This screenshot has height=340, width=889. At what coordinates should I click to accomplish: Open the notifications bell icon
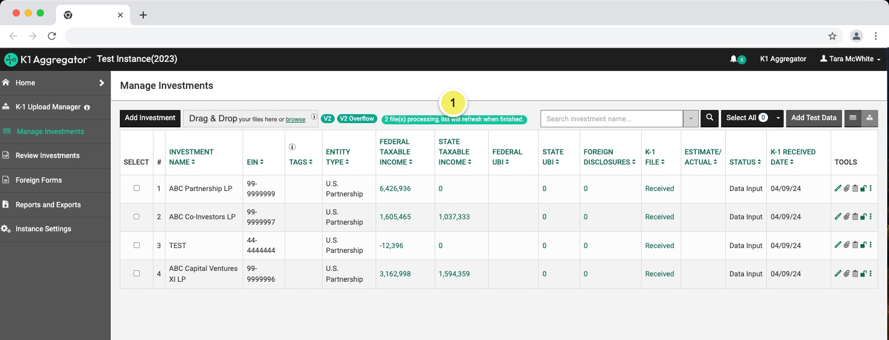(x=733, y=59)
